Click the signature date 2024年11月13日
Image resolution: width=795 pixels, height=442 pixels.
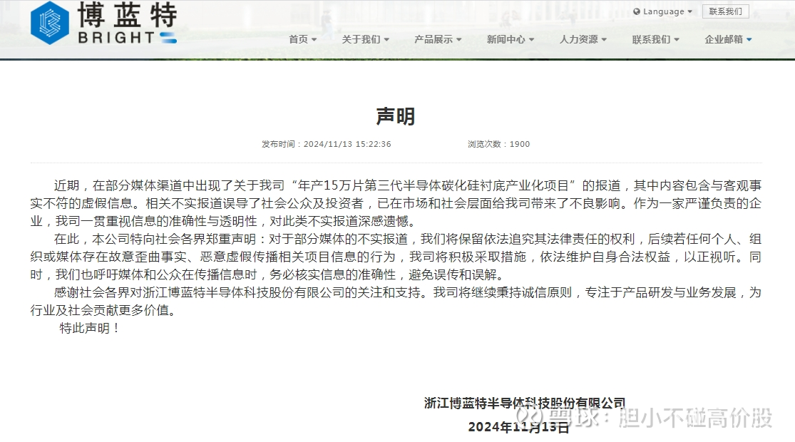point(518,427)
